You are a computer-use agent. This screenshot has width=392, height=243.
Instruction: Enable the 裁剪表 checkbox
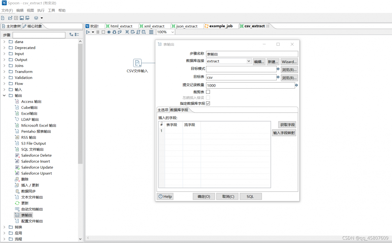point(208,92)
